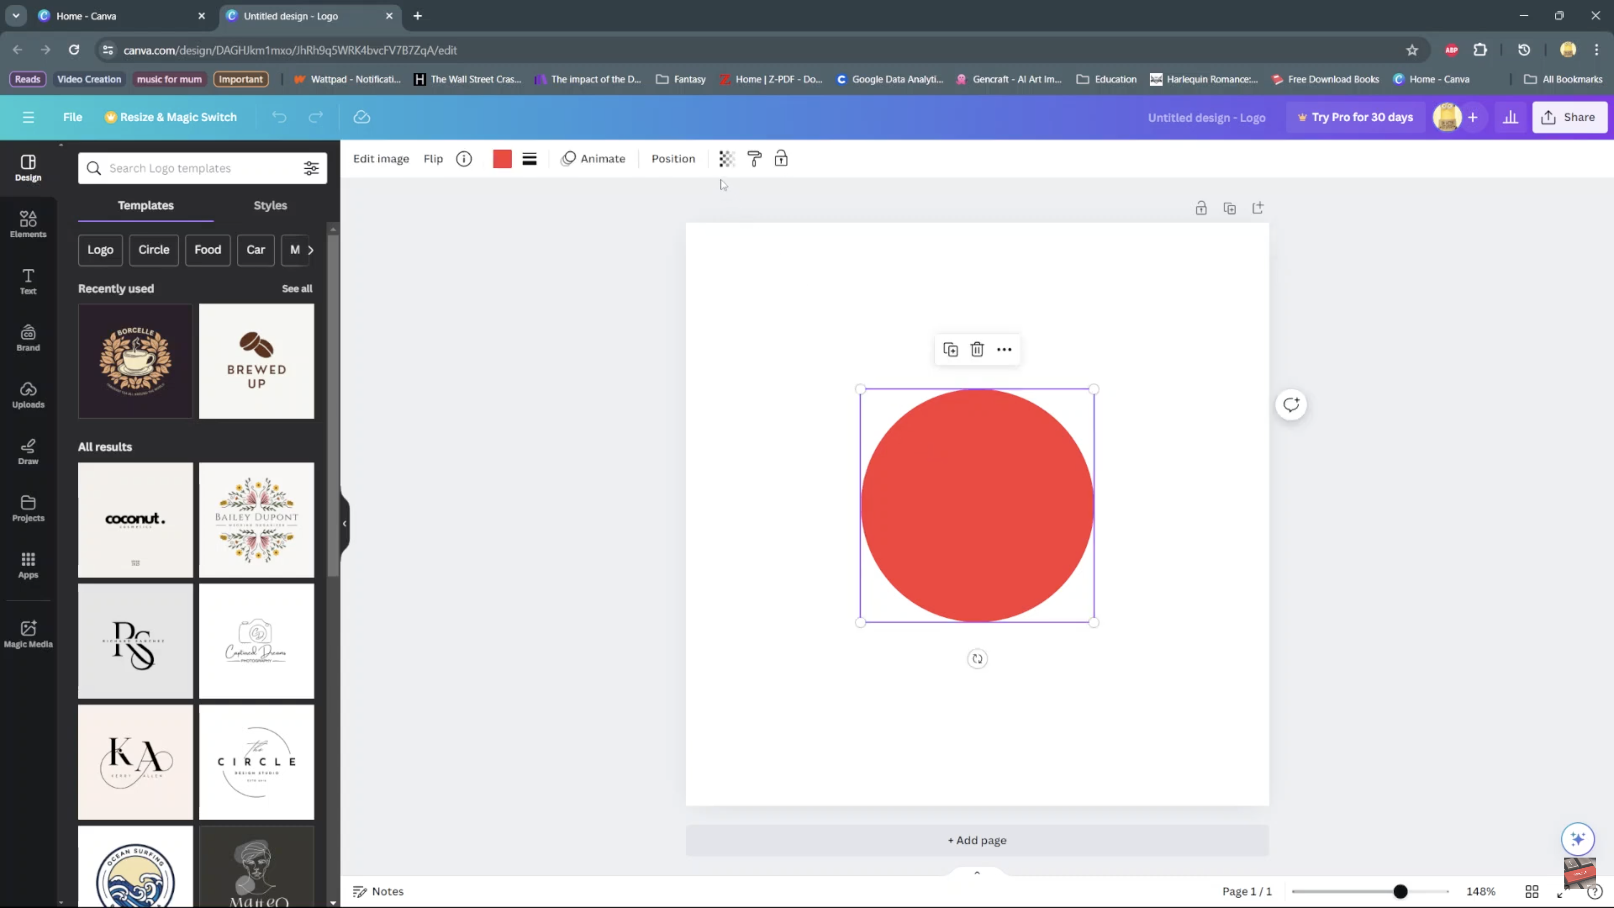
Task: Open the analytics bar chart icon
Action: (x=1510, y=117)
